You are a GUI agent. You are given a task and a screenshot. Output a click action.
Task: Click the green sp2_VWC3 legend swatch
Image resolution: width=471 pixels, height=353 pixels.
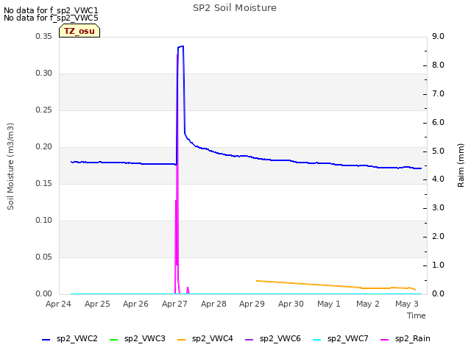(114, 340)
